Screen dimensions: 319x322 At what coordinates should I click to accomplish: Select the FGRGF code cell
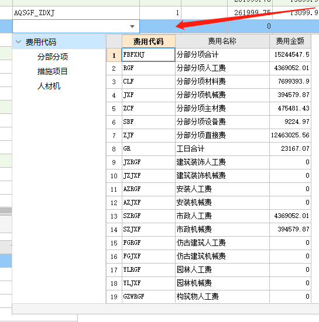point(149,243)
